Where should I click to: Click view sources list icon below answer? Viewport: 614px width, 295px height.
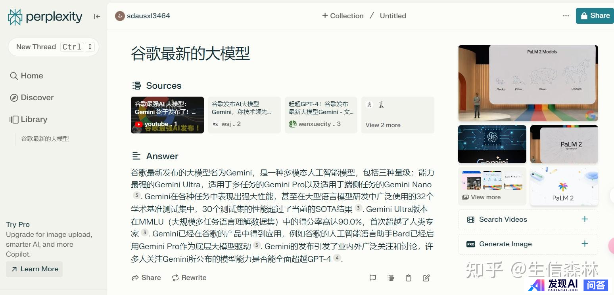[x=391, y=278]
